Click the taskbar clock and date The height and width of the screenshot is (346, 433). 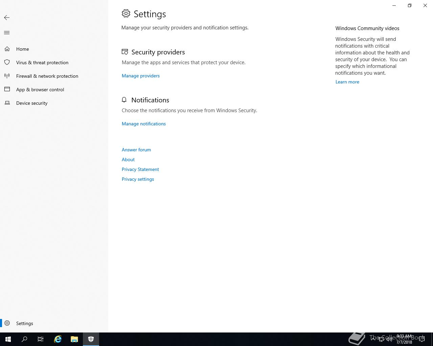[404, 339]
